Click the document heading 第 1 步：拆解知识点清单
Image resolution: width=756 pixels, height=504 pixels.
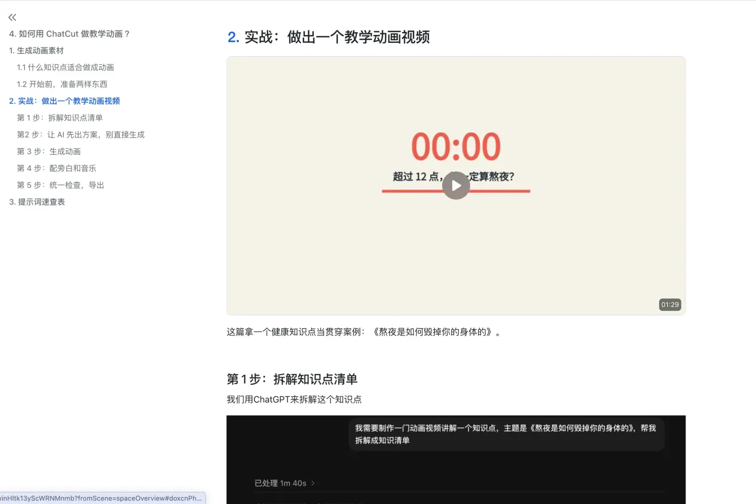coord(292,379)
